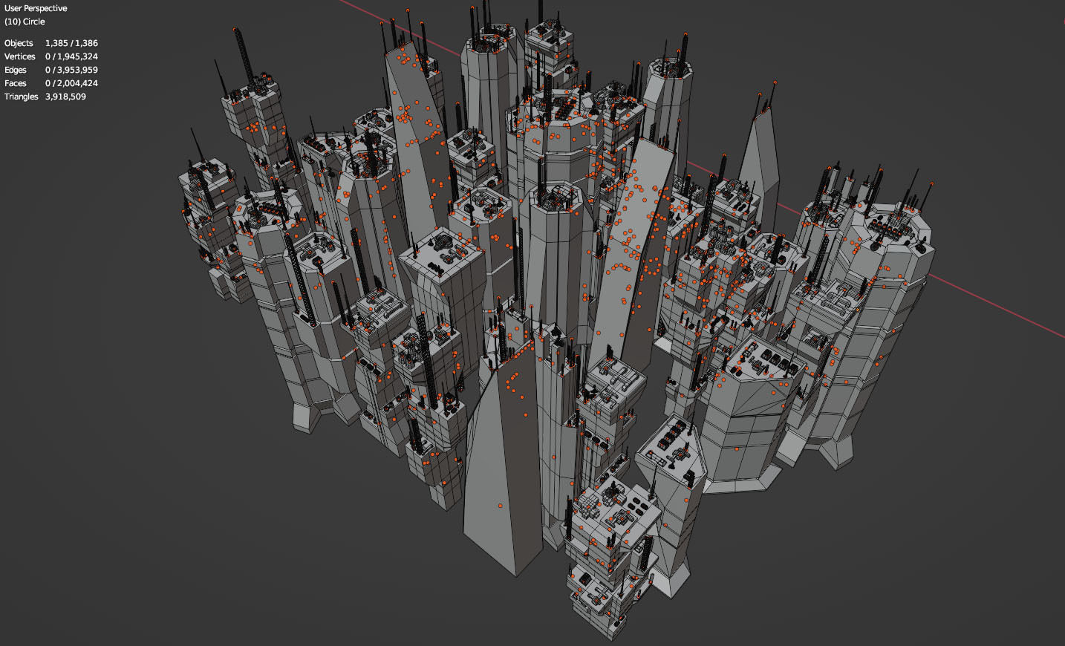
Task: Click the Faces count '0 / 2,004,424'
Action: (x=71, y=83)
